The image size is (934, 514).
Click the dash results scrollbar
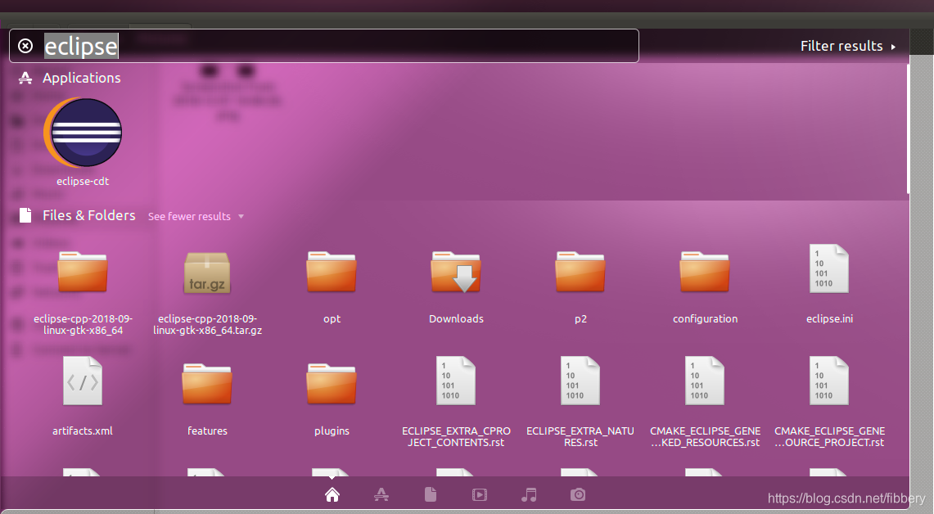pyautogui.click(x=908, y=128)
